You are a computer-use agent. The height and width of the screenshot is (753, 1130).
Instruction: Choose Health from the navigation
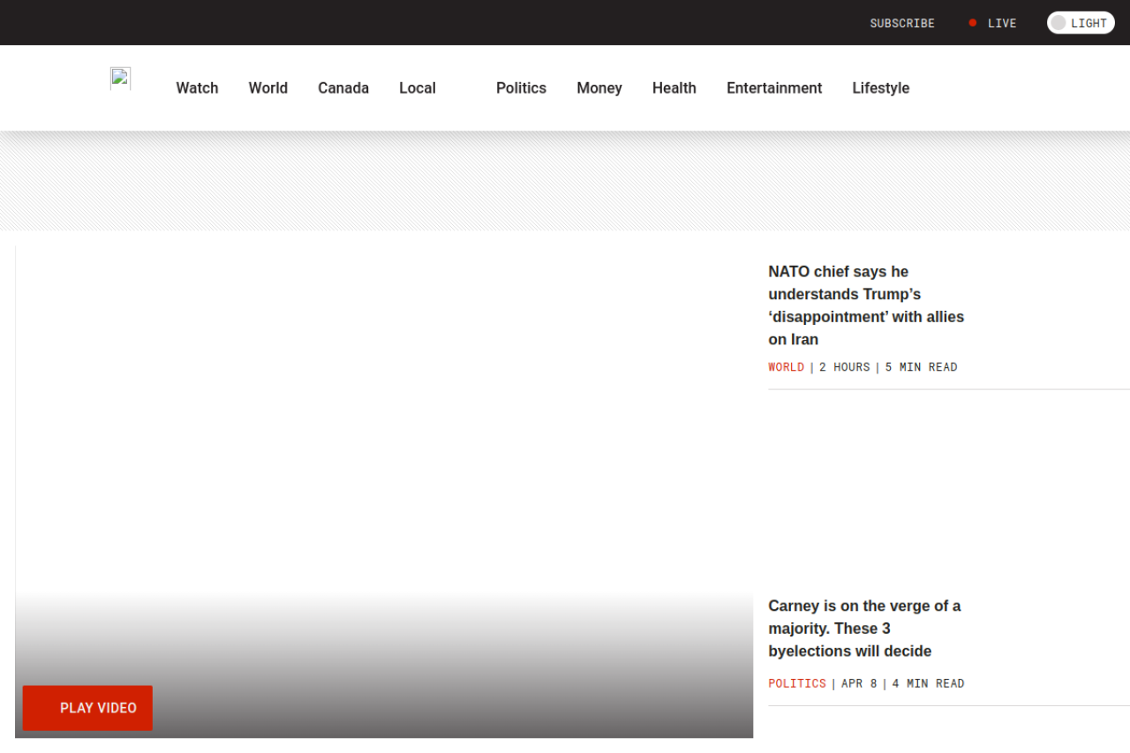click(674, 88)
